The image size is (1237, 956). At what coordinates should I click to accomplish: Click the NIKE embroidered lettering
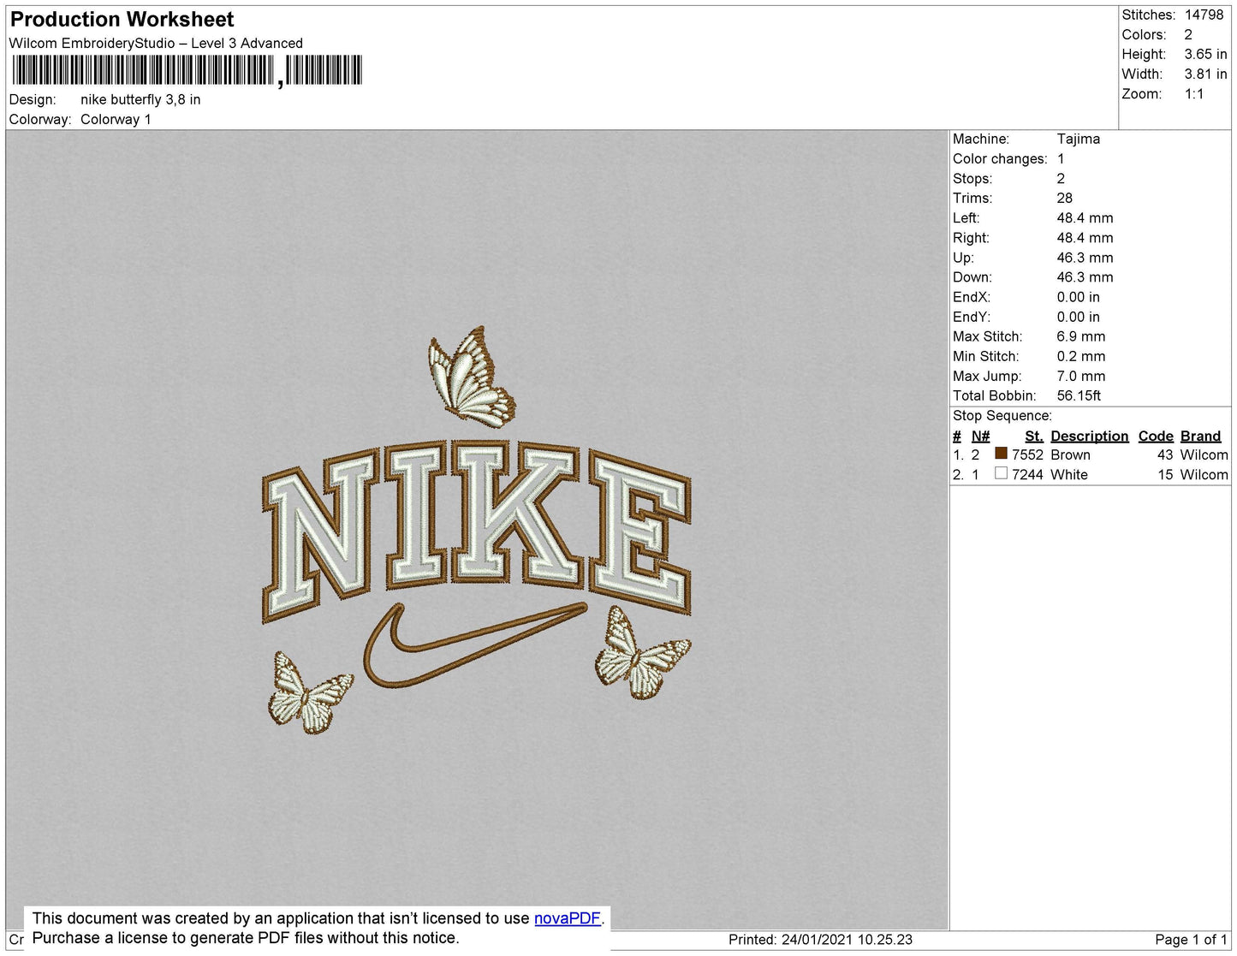point(476,531)
